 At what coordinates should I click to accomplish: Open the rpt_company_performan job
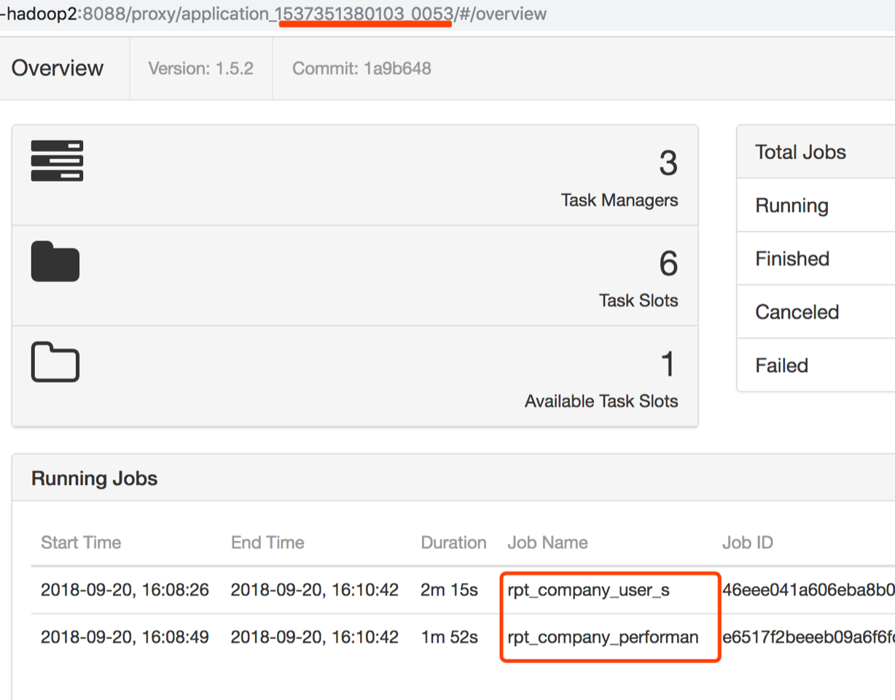603,637
